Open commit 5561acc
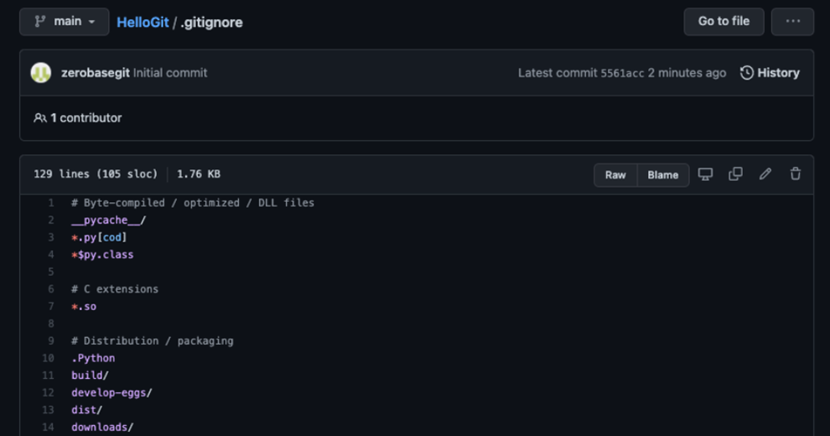This screenshot has width=830, height=436. 622,73
